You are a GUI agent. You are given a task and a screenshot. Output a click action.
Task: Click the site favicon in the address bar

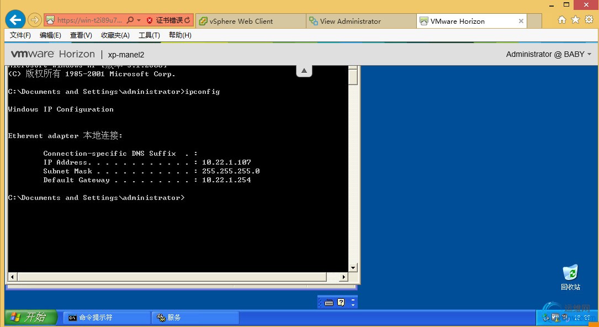point(51,20)
